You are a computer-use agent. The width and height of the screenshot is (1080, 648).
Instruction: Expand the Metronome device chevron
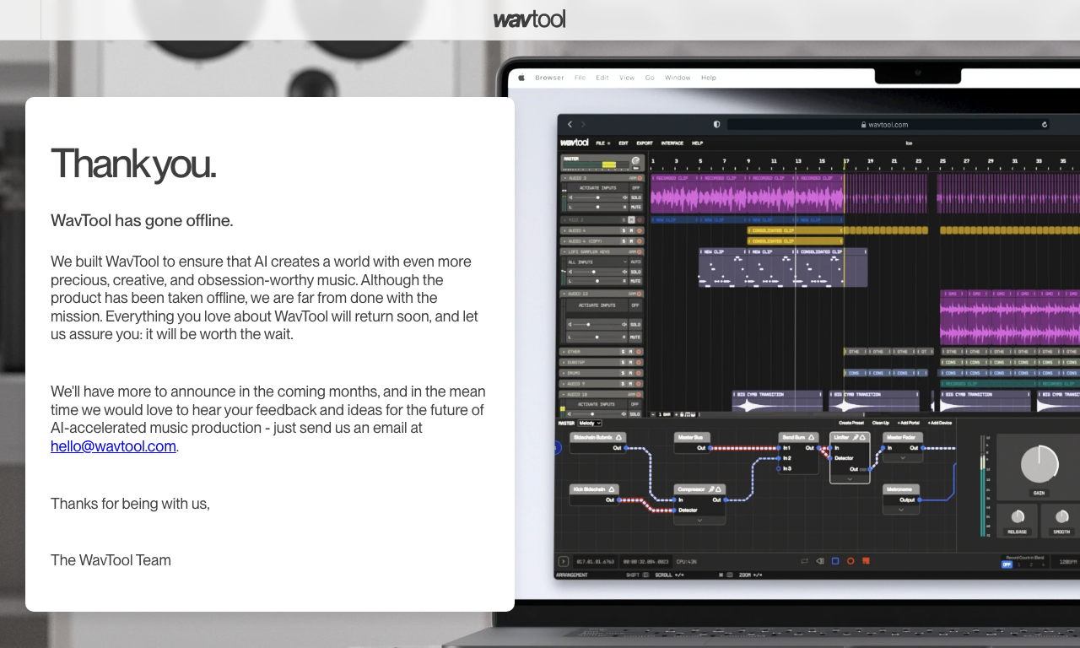[901, 510]
